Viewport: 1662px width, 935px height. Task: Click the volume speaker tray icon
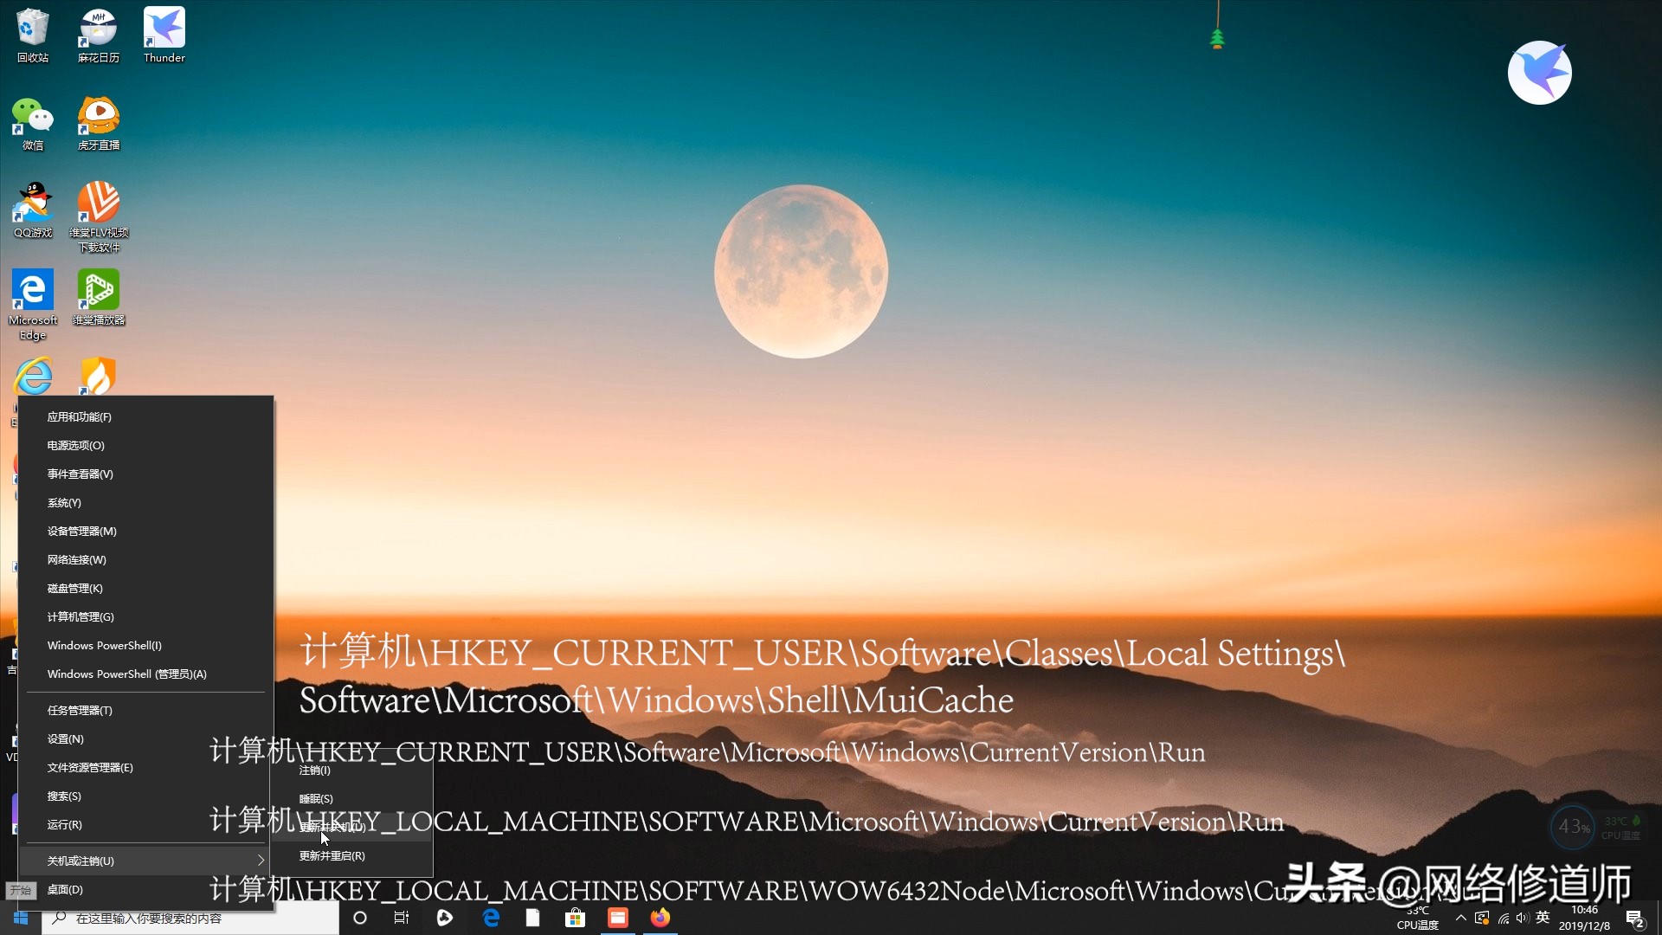(x=1522, y=918)
